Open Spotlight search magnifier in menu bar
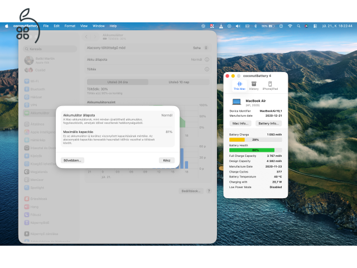 [298, 26]
